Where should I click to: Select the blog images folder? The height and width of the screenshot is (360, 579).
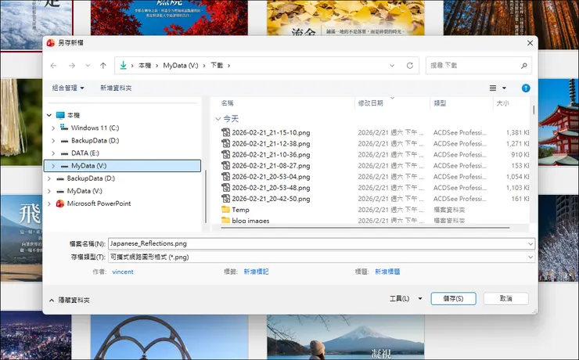(x=250, y=221)
